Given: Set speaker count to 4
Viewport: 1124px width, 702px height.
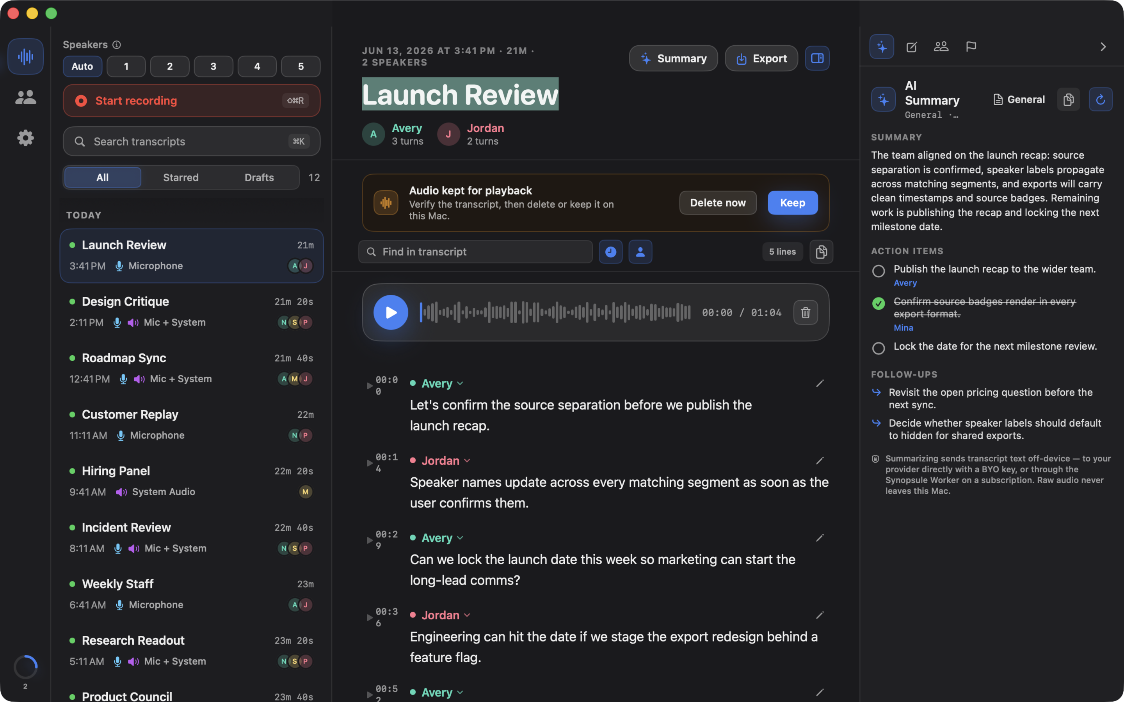Looking at the screenshot, I should pos(257,66).
